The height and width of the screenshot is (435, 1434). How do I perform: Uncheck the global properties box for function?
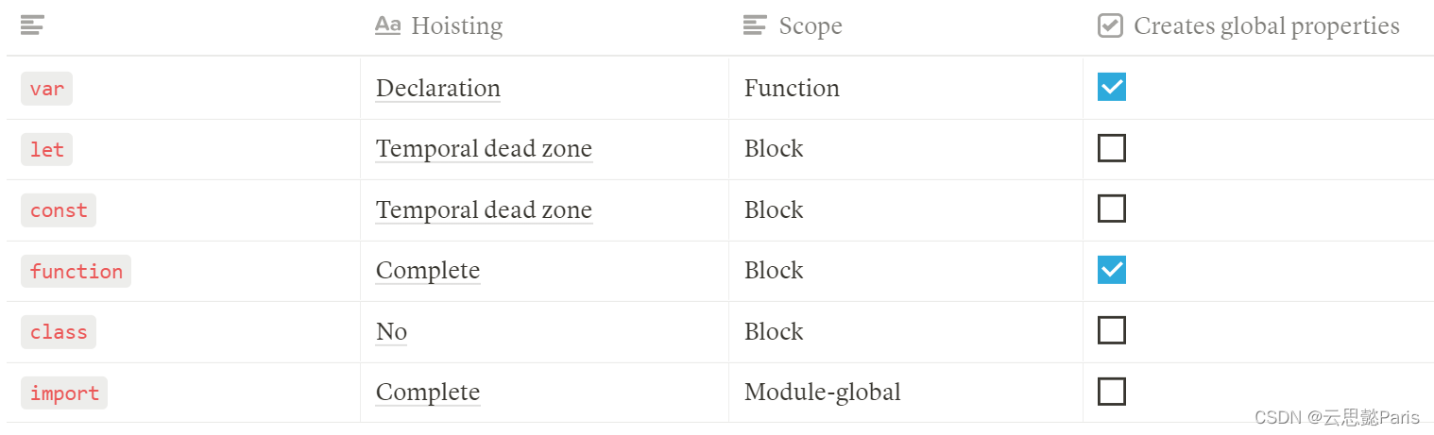1112,270
